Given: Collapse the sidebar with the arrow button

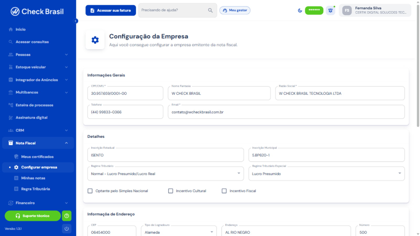Looking at the screenshot, I should point(76,21).
